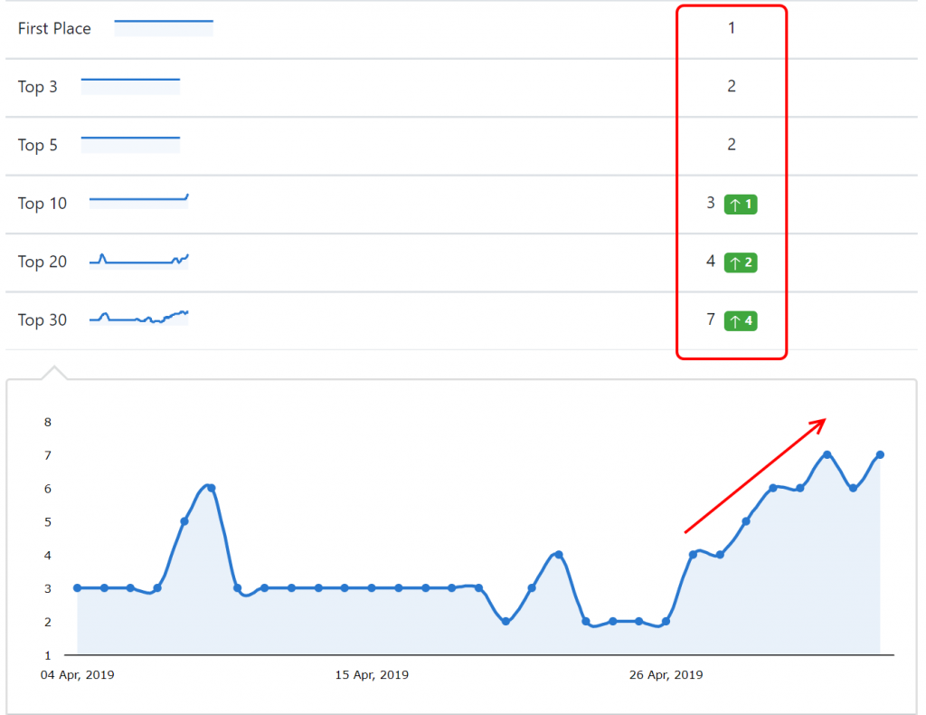The width and height of the screenshot is (926, 715).
Task: Open the Top 20 sparkline chart
Action: point(138,262)
